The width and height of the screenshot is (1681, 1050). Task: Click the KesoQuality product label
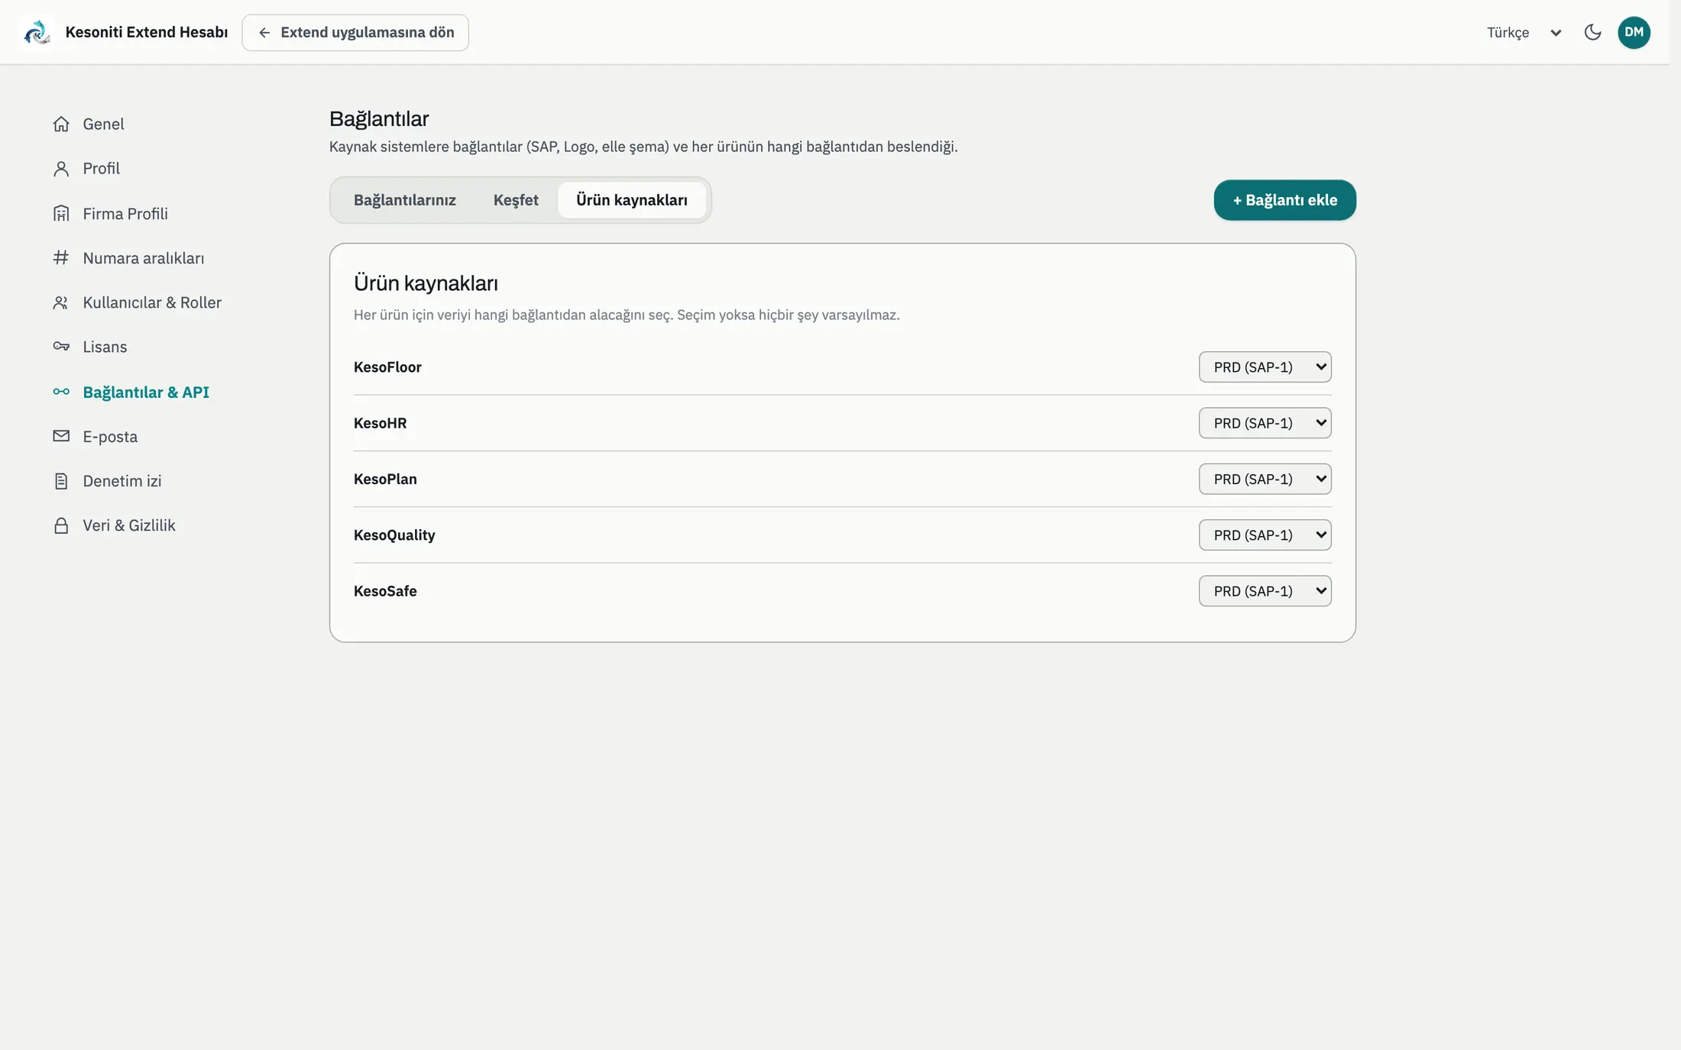[394, 535]
